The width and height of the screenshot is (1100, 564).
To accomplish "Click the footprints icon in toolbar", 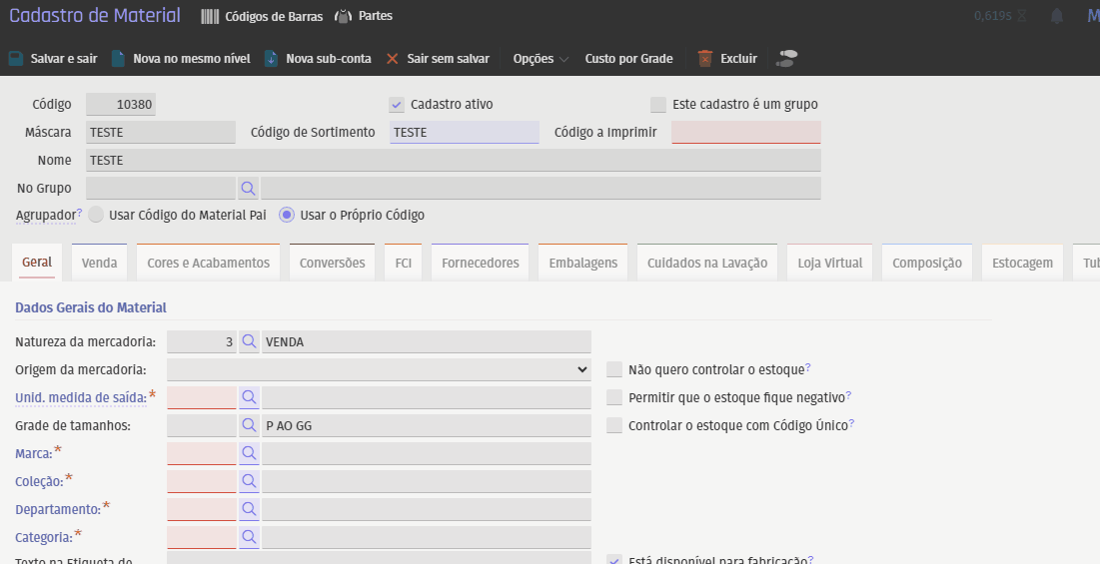I will (787, 59).
